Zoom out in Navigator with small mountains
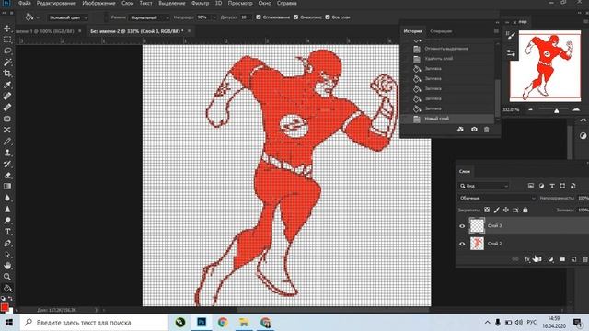 530,109
